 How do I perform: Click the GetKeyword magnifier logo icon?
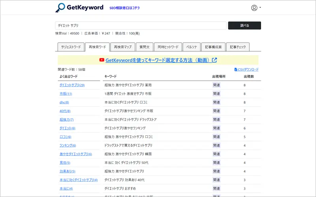[x=60, y=7]
